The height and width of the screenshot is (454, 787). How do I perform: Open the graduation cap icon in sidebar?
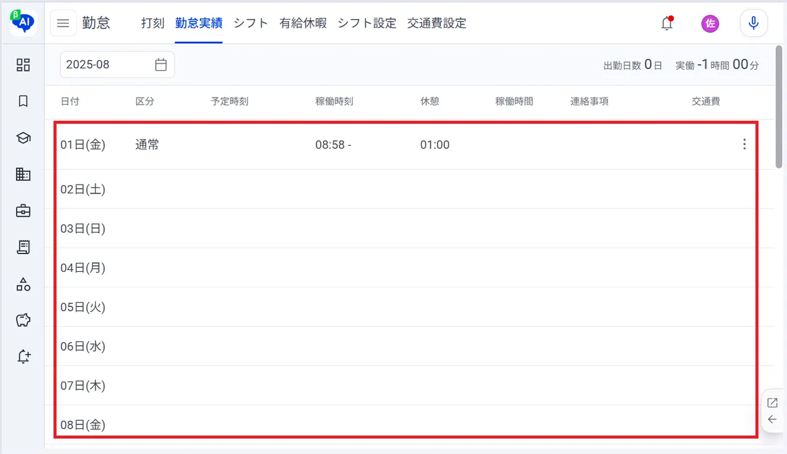pos(23,138)
